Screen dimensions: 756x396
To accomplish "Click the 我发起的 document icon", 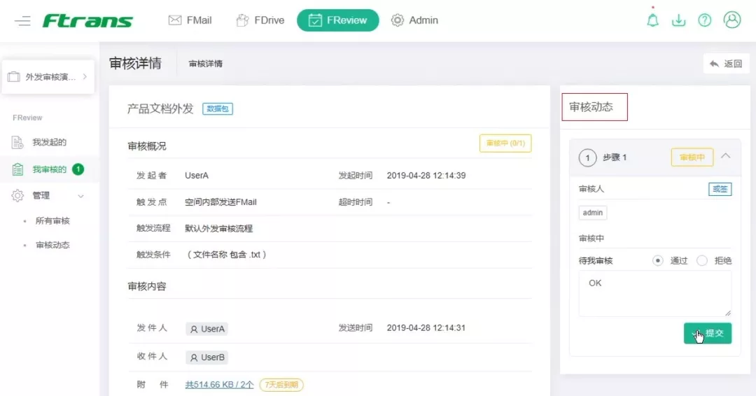I will (17, 142).
